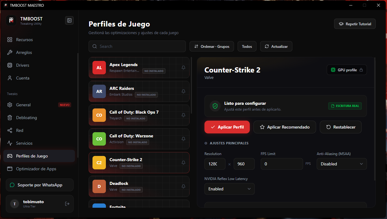Click the Arreglos wrench icon

[10, 52]
